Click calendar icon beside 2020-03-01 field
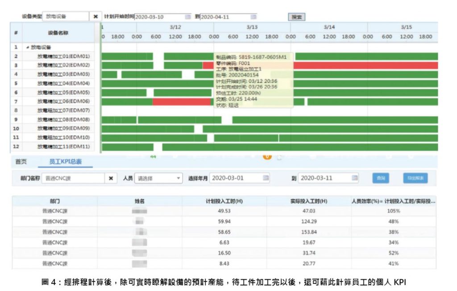Screen dimensions: 457x291 pyautogui.click(x=266, y=178)
